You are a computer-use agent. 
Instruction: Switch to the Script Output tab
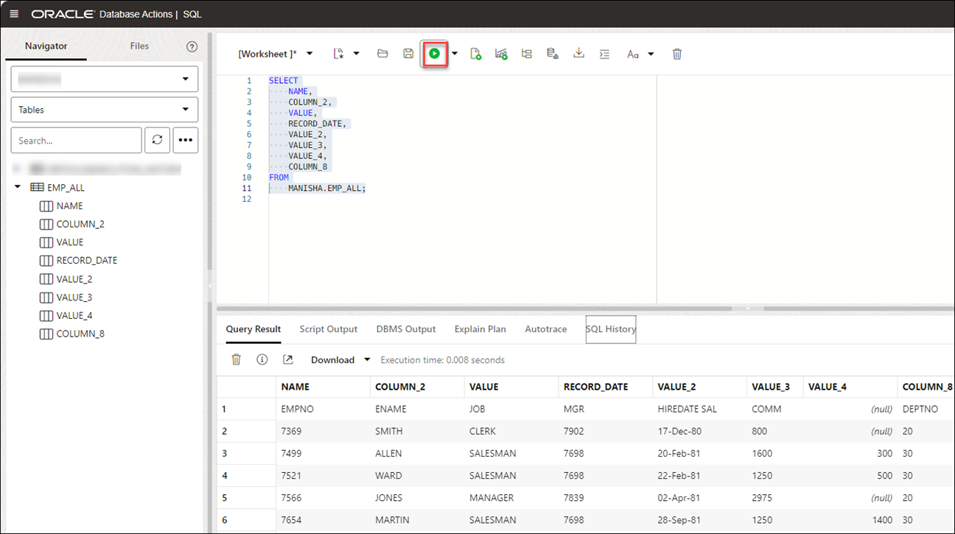pos(328,329)
